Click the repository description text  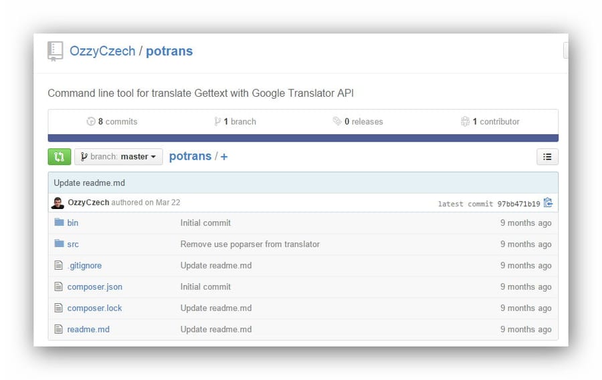[201, 93]
